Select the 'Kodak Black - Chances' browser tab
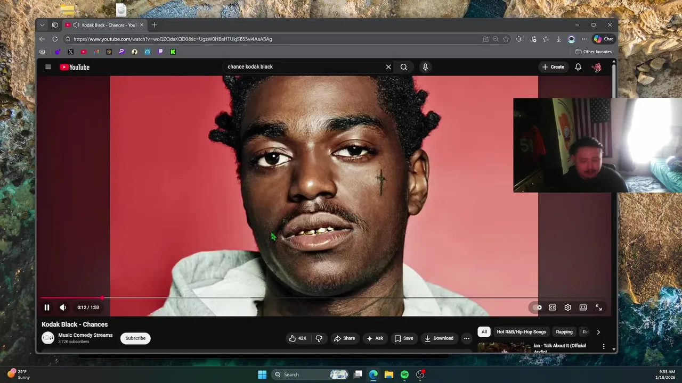682x383 pixels. [x=104, y=25]
